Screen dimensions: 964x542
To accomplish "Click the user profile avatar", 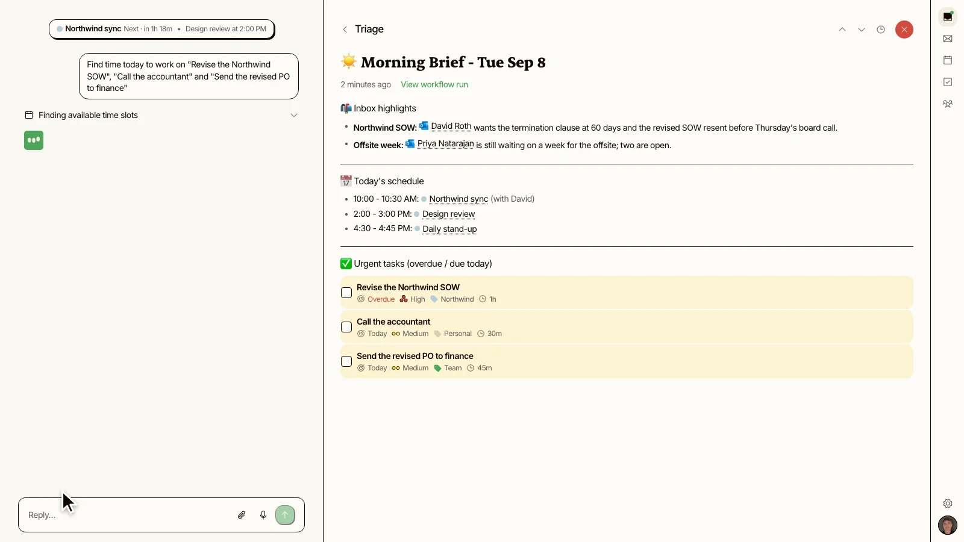I will [x=948, y=525].
